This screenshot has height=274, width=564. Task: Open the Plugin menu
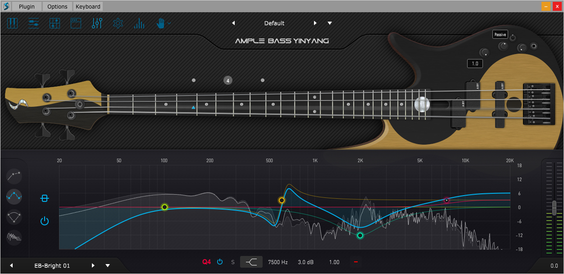(x=27, y=6)
